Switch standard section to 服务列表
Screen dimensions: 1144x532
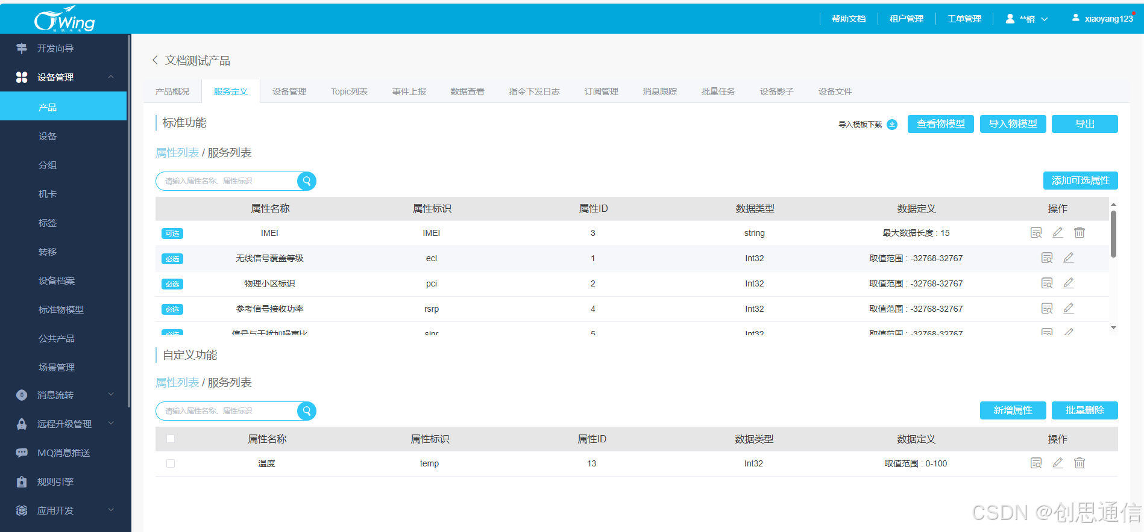230,153
